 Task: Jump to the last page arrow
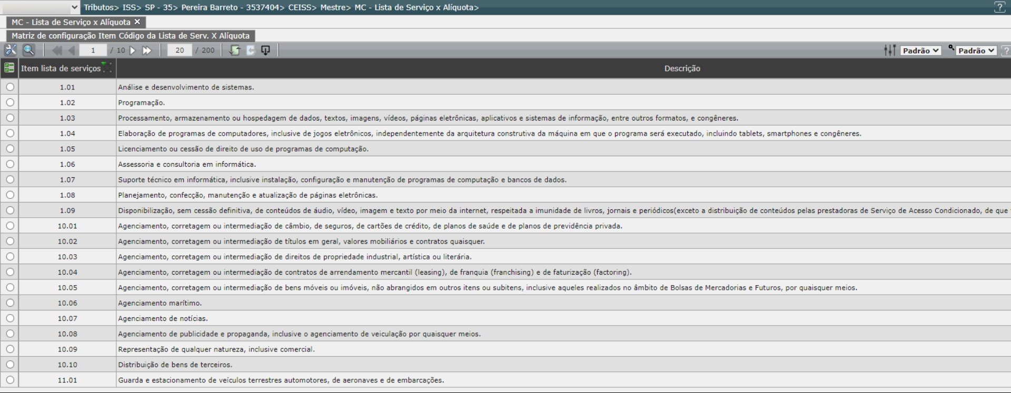pos(147,51)
